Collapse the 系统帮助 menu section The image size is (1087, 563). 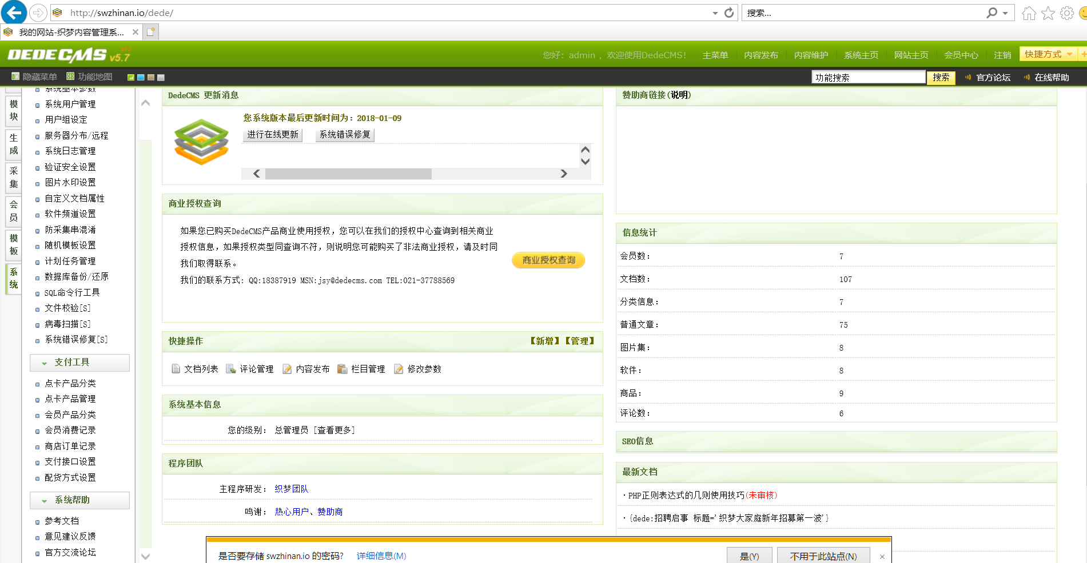point(79,500)
